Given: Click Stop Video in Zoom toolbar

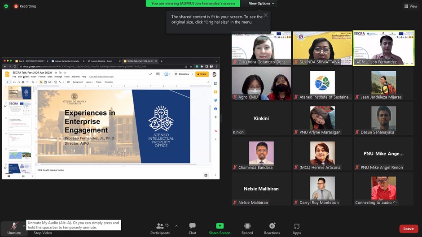Looking at the screenshot, I should [x=43, y=233].
